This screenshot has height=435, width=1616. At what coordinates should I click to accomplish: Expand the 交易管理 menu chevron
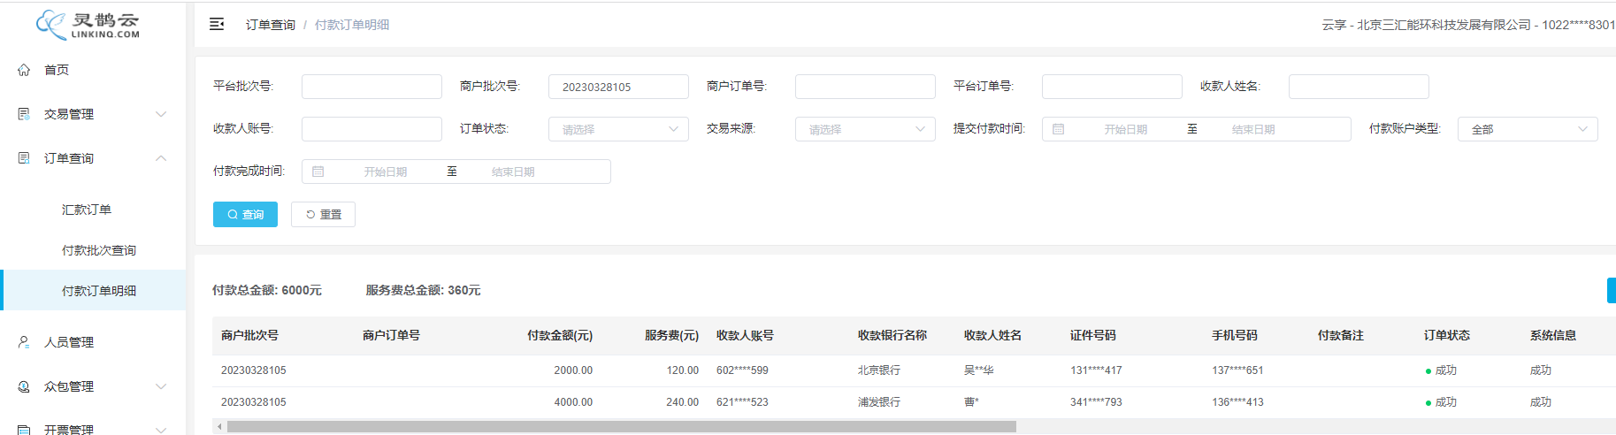click(x=161, y=114)
